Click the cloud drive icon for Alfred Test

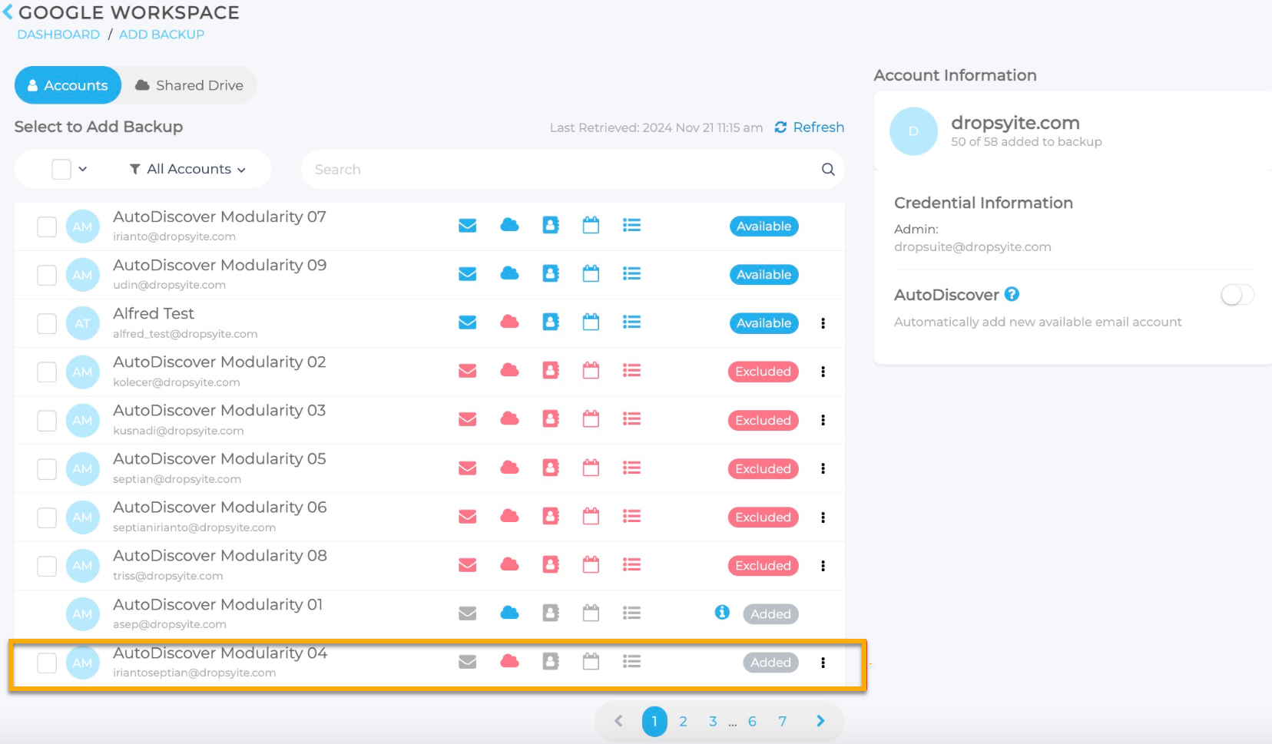509,322
